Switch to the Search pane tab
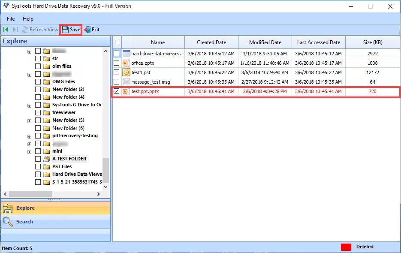Image resolution: width=401 pixels, height=253 pixels. coord(55,222)
